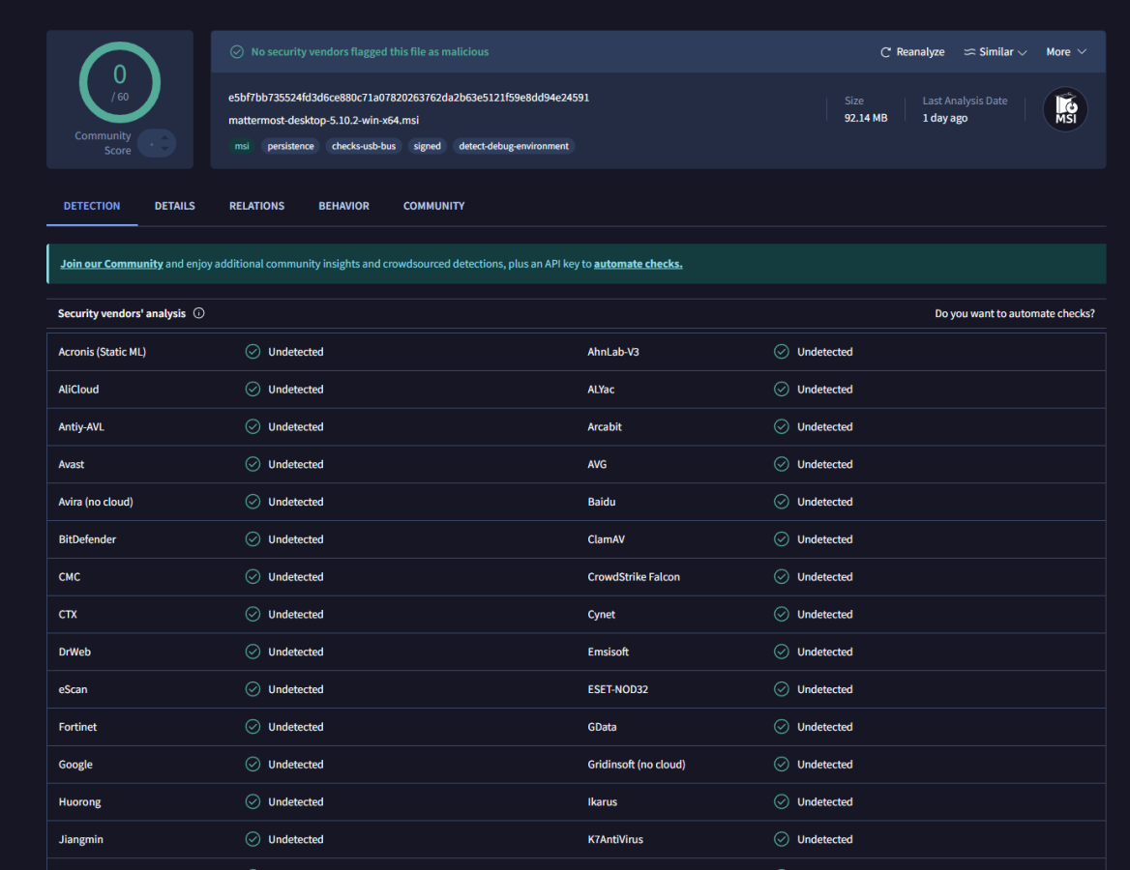Click the Jiangmin vendor name
This screenshot has height=870, width=1130.
pos(80,839)
